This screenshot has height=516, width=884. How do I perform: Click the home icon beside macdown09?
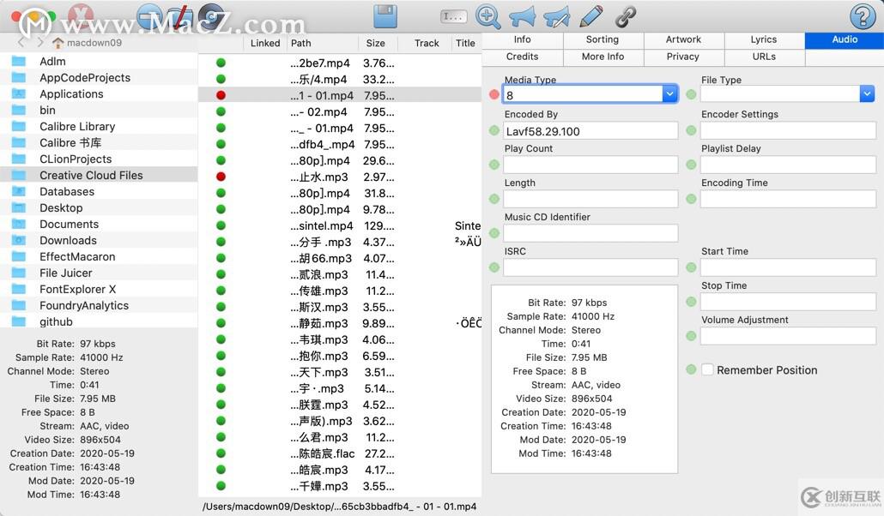[x=58, y=43]
